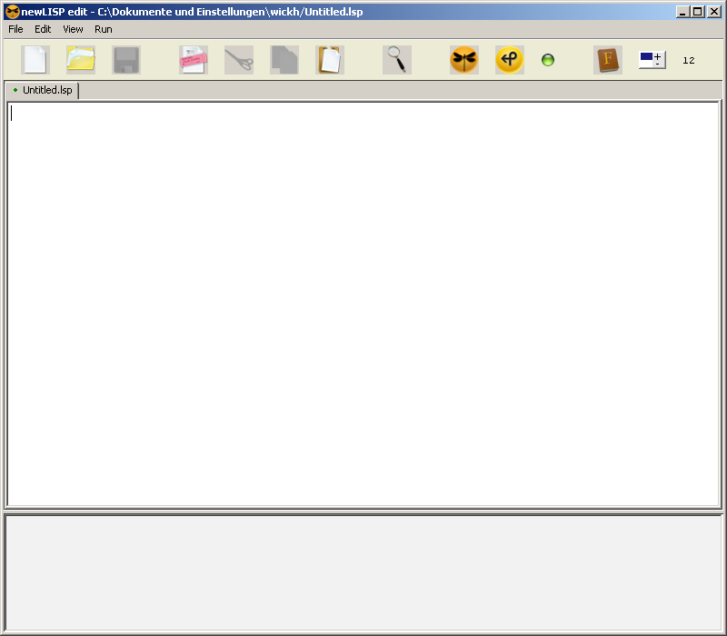Copy selection with the double-page icon
The width and height of the screenshot is (727, 636).
(x=284, y=60)
